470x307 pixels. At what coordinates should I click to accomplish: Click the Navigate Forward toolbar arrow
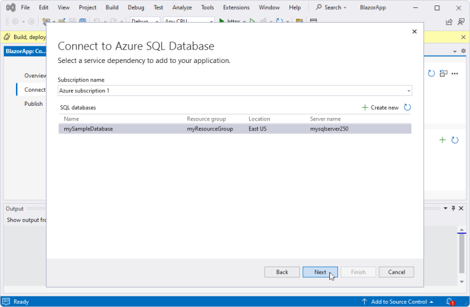tap(31, 21)
